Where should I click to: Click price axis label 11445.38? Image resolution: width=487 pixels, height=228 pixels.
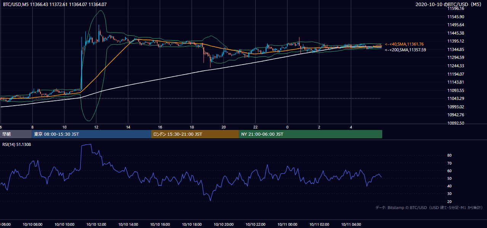455,33
